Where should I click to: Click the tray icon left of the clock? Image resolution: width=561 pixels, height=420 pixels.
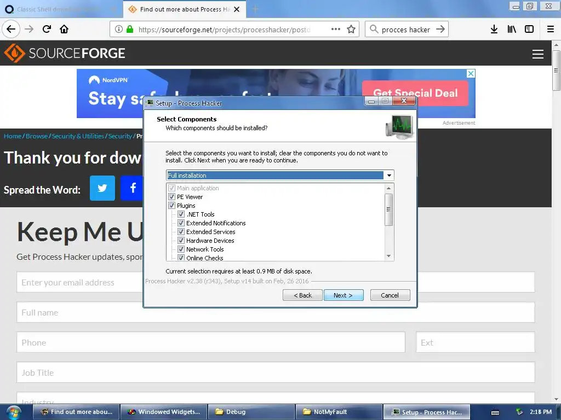coord(519,412)
